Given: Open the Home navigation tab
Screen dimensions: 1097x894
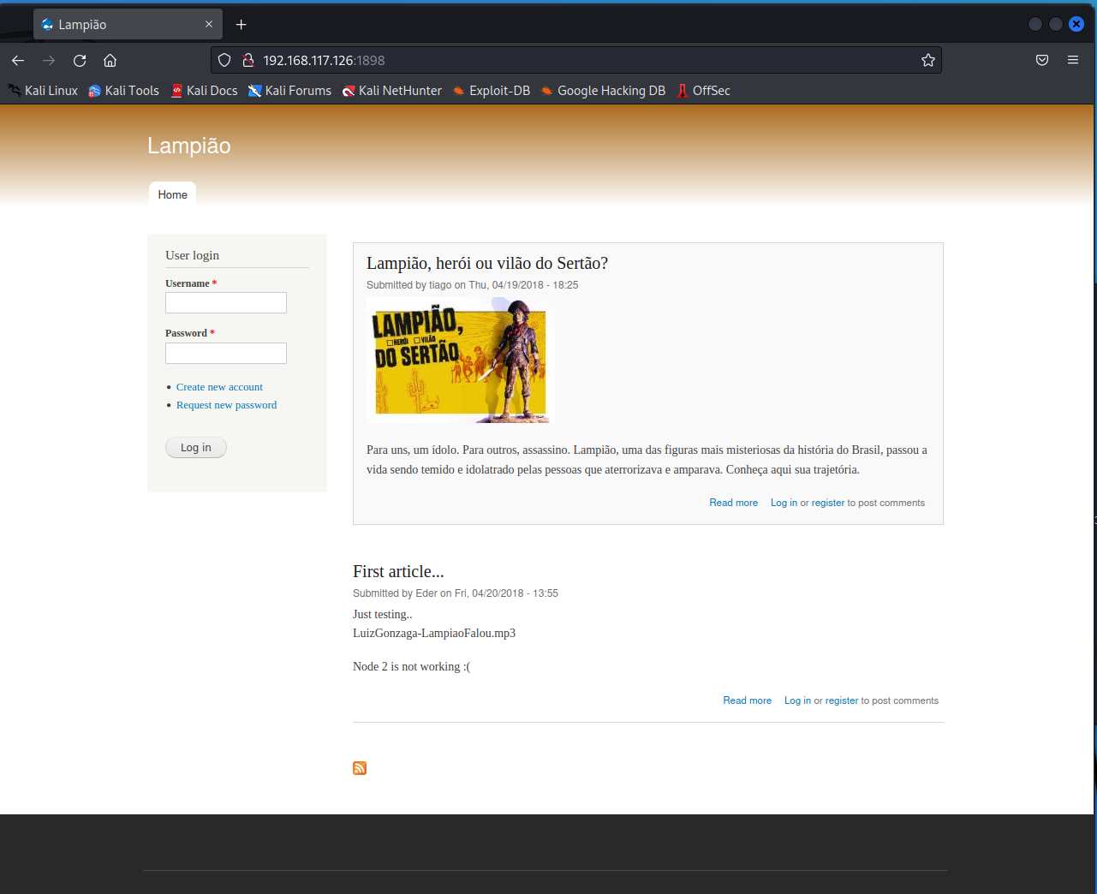Looking at the screenshot, I should 172,194.
